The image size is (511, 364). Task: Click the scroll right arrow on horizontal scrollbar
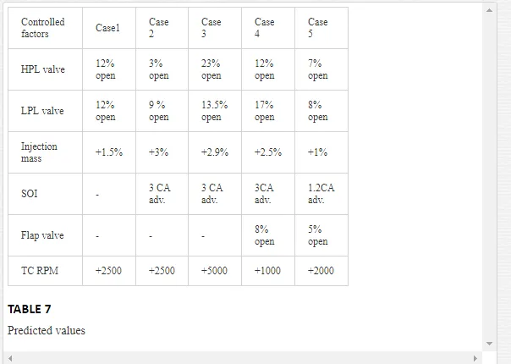click(x=475, y=358)
